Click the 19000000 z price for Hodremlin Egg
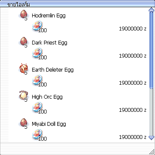The width and height of the screenshot is (155, 155). [x=133, y=29]
